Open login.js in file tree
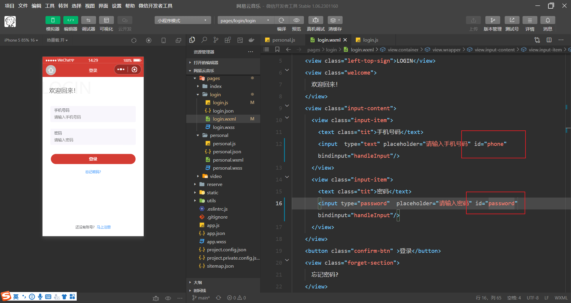The width and height of the screenshot is (571, 303). pyautogui.click(x=223, y=102)
